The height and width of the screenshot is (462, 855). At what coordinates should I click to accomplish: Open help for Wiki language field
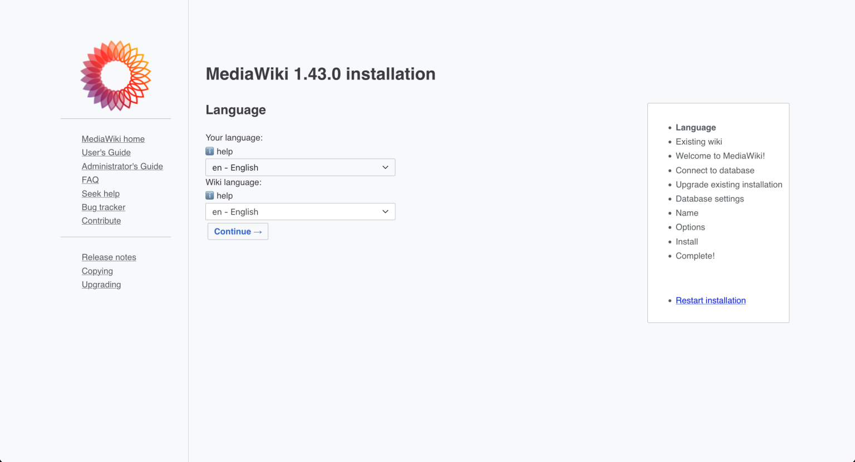[x=219, y=195]
